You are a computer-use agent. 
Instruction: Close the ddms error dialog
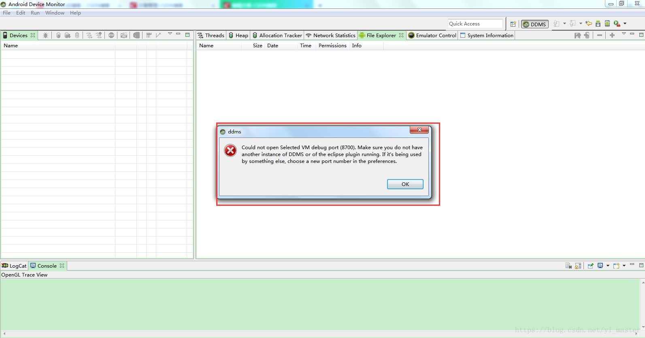[419, 130]
